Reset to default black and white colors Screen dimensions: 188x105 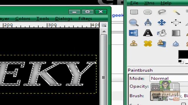(181, 62)
